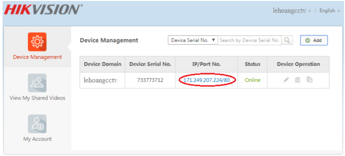345x156 pixels.
Task: Select the Device Management sidebar label
Action: 37,57
